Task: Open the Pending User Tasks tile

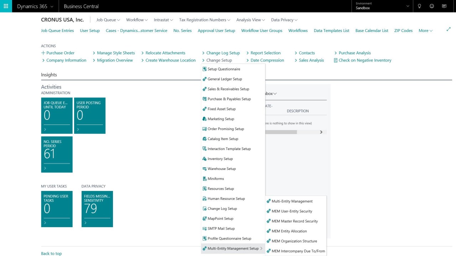Action: pyautogui.click(x=57, y=209)
